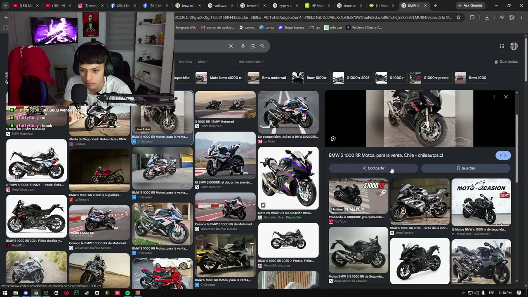The width and height of the screenshot is (528, 297).
Task: Search inside the previewed image with Lens icon
Action: point(333,139)
